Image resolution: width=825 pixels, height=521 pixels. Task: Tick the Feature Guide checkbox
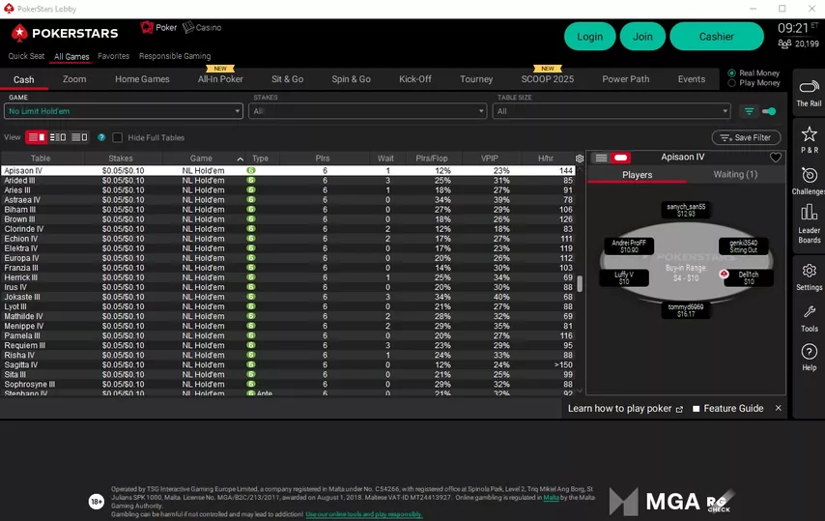coord(697,409)
